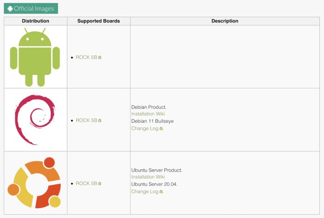The image size is (324, 218).
Task: Open Ubuntu Server Installation Wiki link
Action: point(148,177)
